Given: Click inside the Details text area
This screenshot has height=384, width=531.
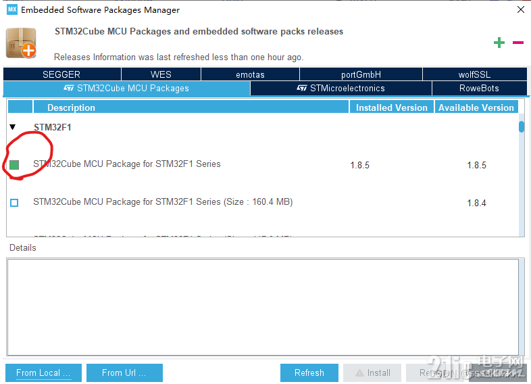Looking at the screenshot, I should (263, 307).
